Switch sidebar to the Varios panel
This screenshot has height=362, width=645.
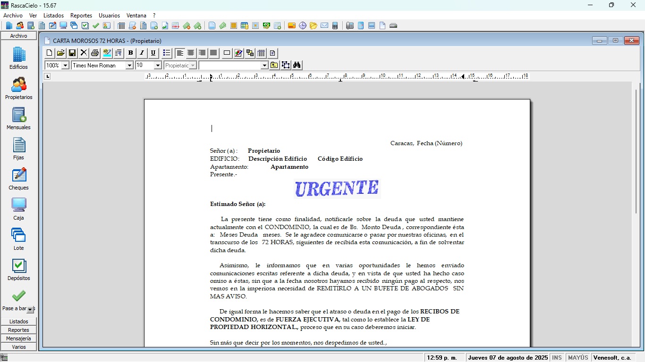click(19, 347)
